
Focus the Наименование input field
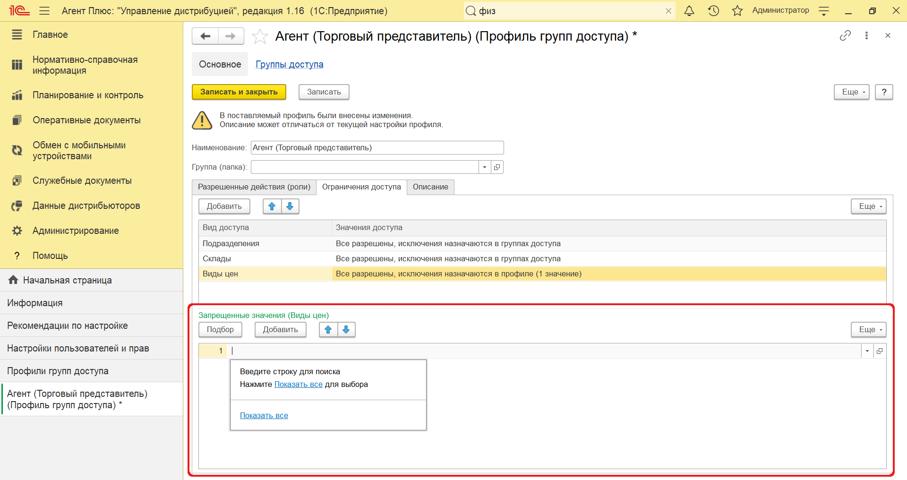pos(377,147)
